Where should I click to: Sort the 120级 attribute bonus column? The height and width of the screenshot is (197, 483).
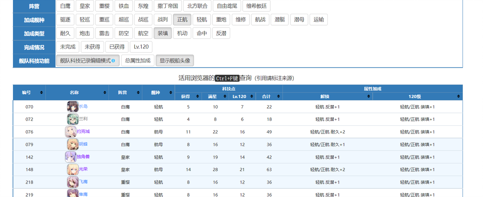(417, 97)
